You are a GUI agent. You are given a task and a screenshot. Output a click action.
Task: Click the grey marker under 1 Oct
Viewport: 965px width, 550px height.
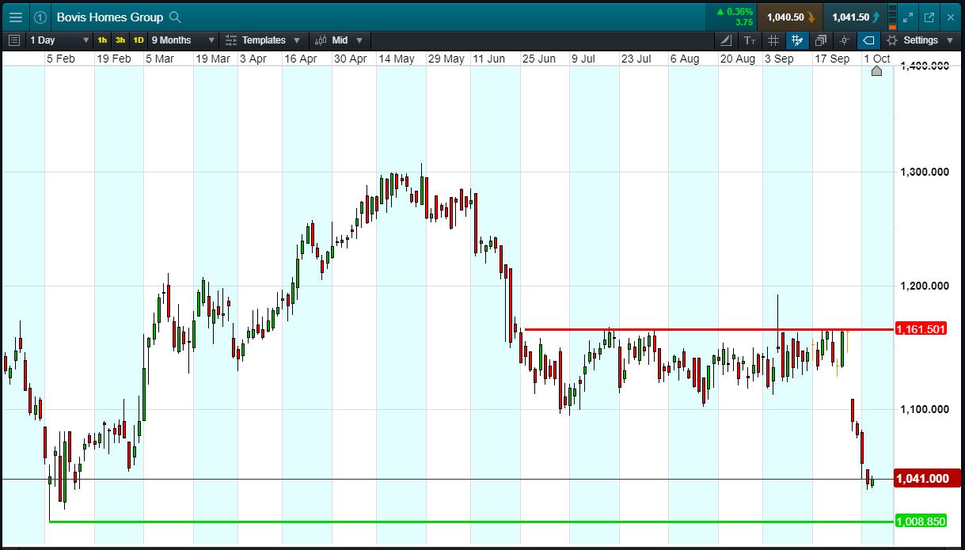click(876, 71)
